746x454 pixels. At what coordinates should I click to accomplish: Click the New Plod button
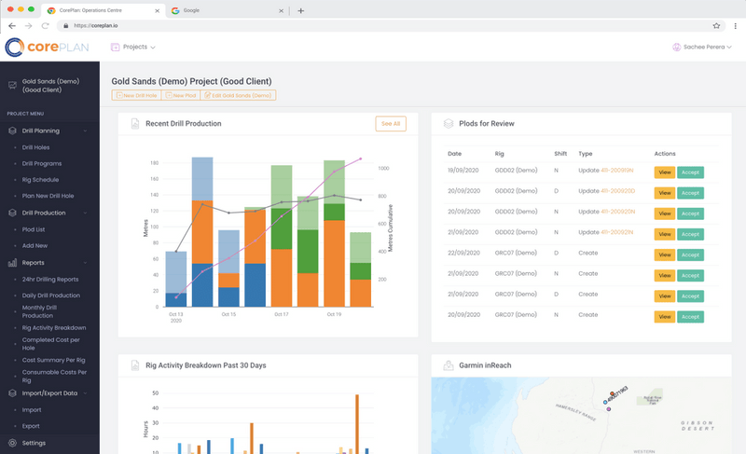coord(181,95)
